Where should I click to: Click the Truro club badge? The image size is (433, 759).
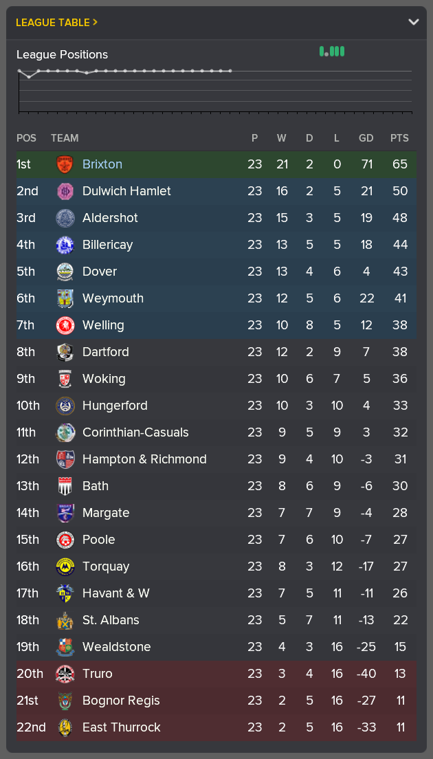67,674
